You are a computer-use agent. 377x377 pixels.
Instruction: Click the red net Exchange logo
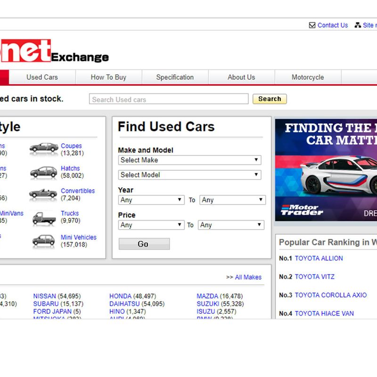click(54, 51)
